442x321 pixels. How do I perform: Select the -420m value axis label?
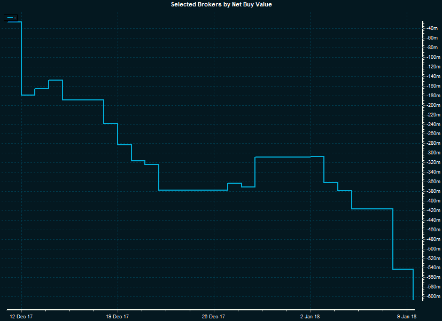coord(433,210)
